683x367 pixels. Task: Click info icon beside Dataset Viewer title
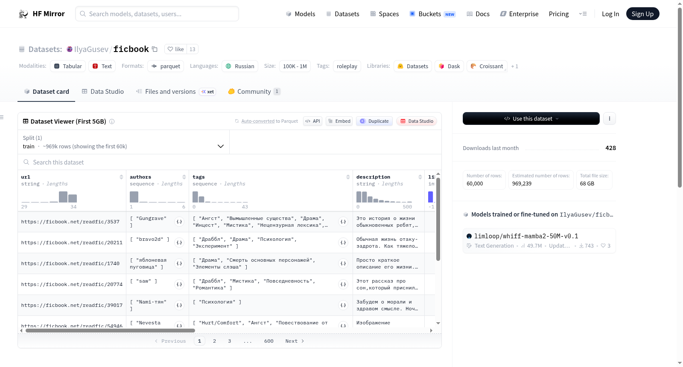coord(112,121)
